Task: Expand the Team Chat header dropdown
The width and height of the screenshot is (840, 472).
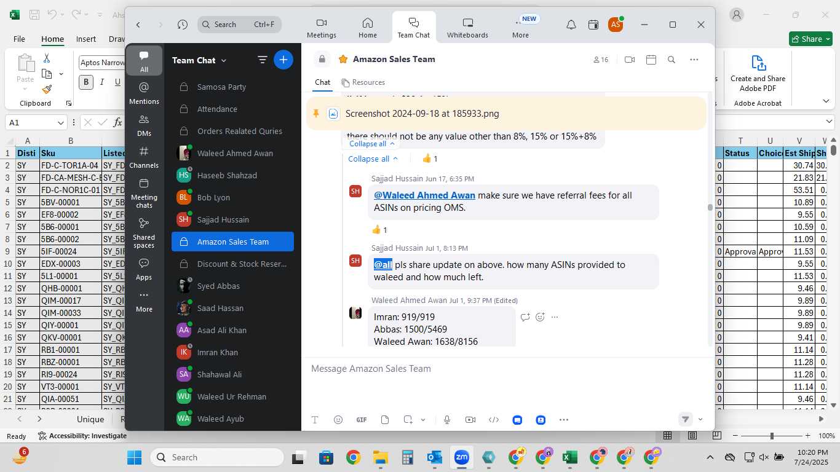Action: pos(224,60)
